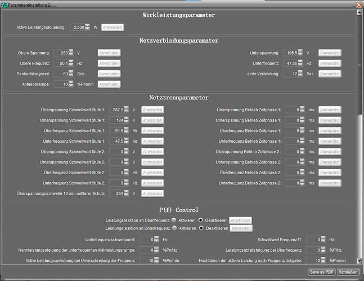Viewport: 364px width, 281px height.
Task: Adjust the erste Verbindung spinner
Action: (x=300, y=74)
